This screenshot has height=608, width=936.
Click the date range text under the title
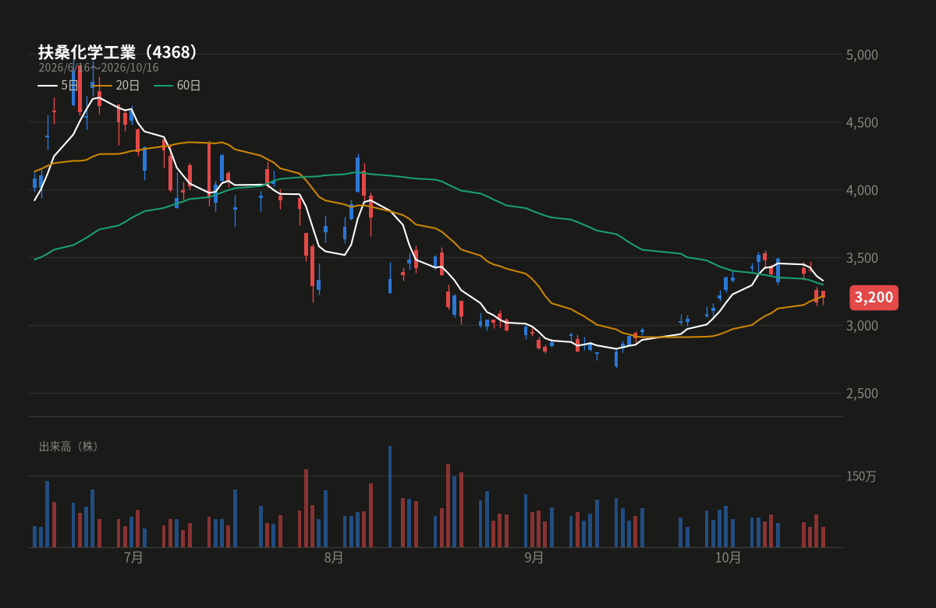pyautogui.click(x=98, y=68)
